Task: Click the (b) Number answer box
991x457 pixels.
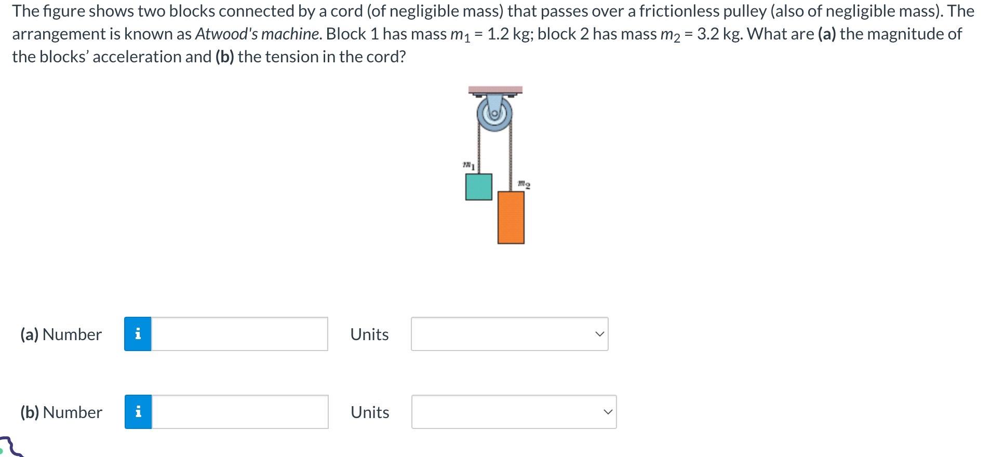Action: click(x=239, y=412)
